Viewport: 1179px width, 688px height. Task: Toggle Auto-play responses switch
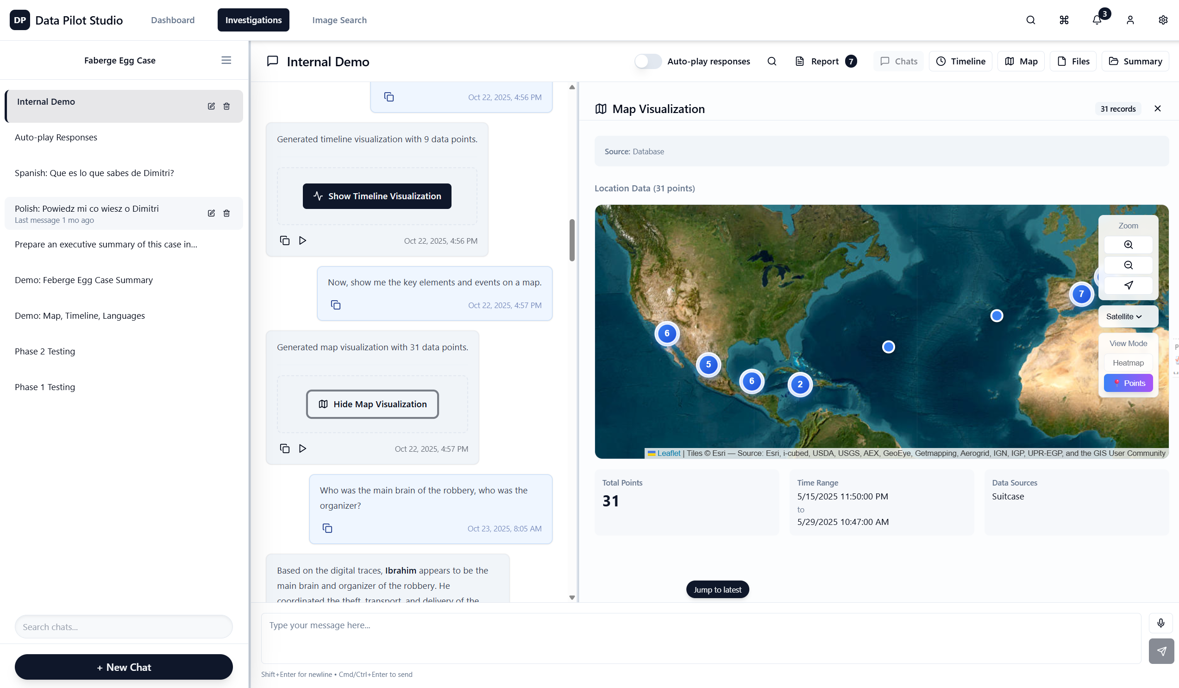tap(647, 61)
